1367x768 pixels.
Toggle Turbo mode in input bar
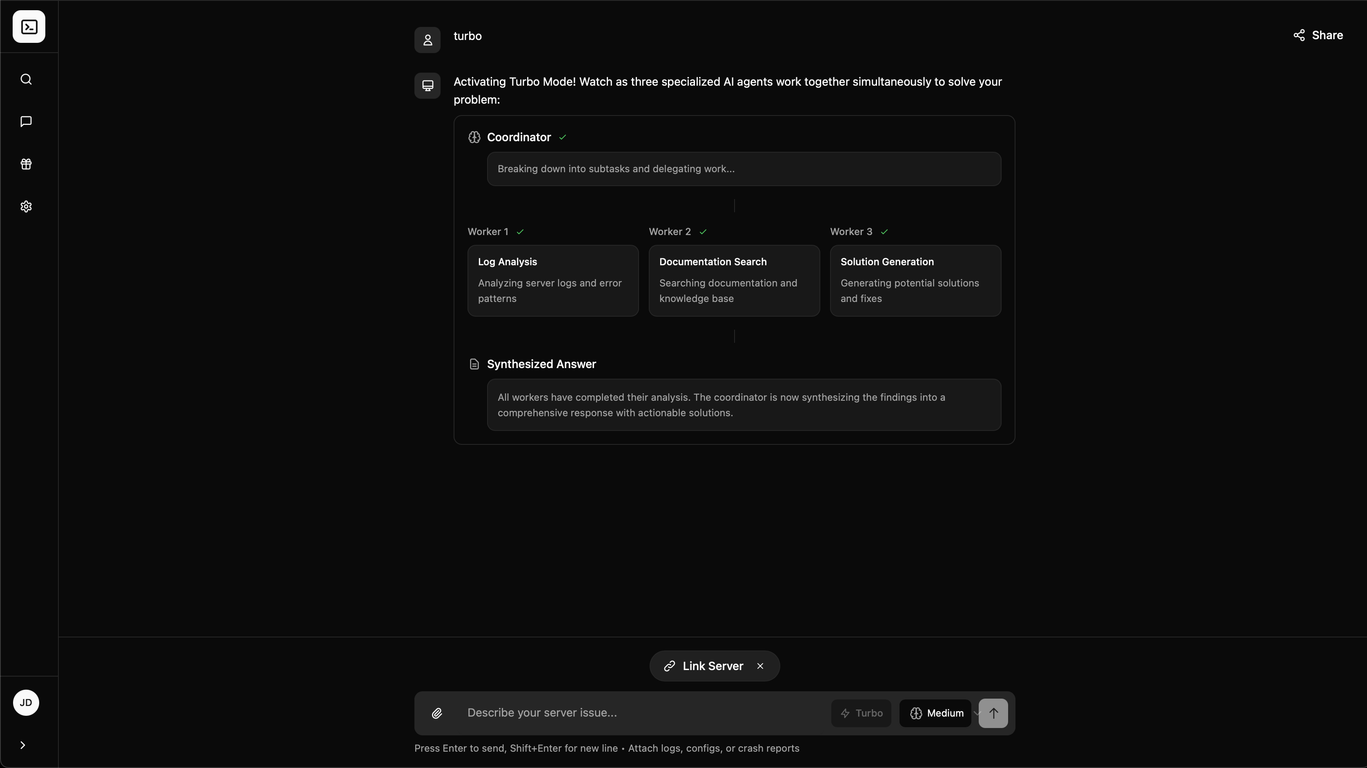(861, 713)
